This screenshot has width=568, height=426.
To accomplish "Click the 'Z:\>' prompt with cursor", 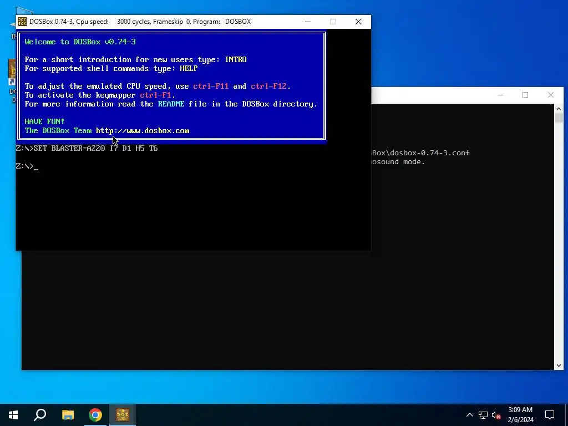I will [27, 166].
